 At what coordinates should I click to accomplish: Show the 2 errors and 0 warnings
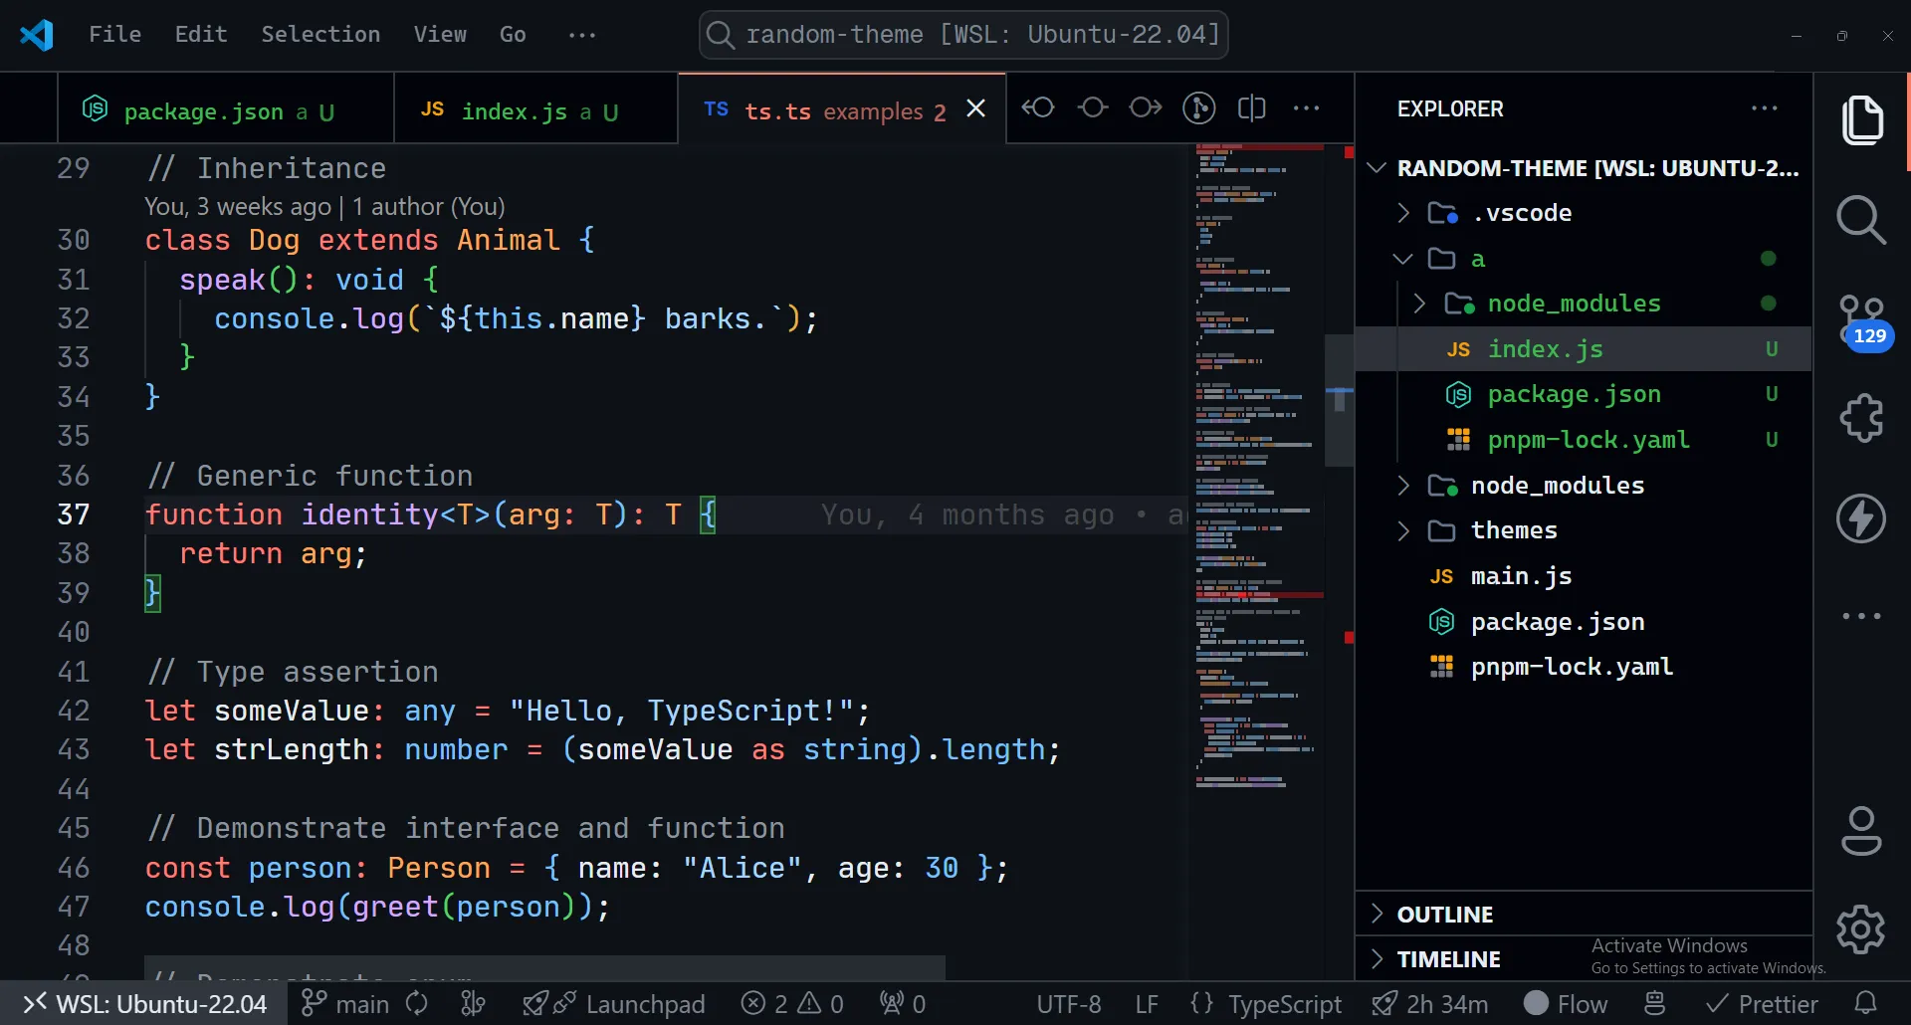coord(792,1003)
